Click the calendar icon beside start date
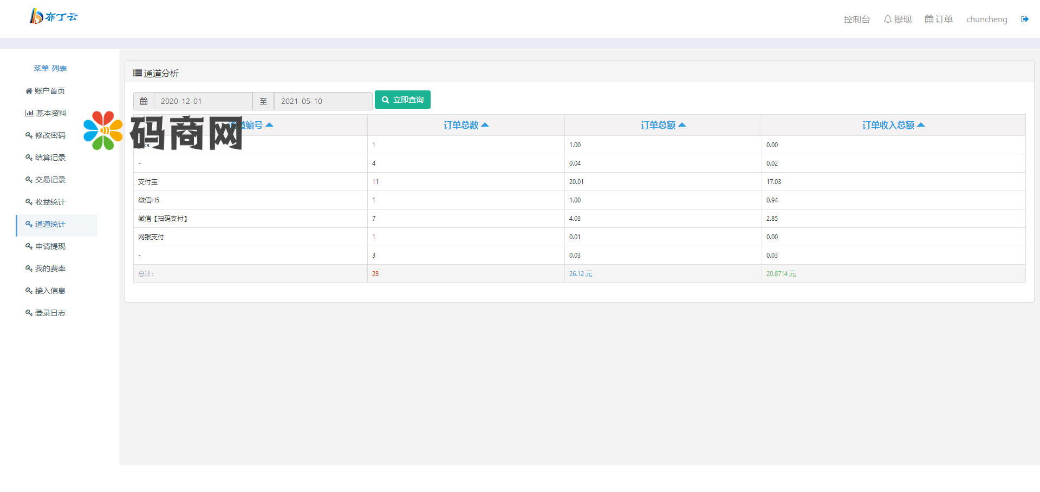 click(144, 101)
